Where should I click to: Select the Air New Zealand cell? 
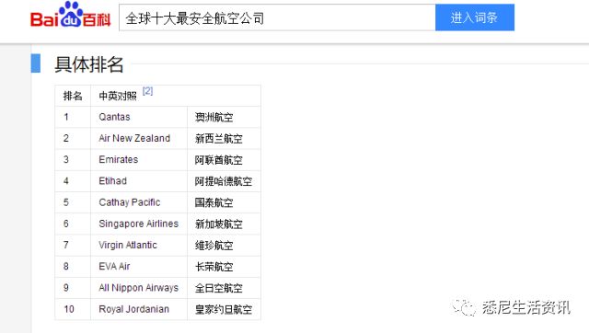(139, 139)
